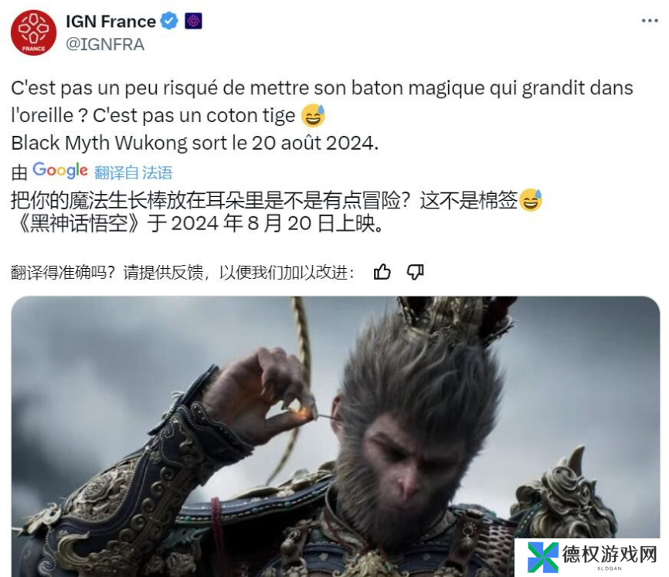The height and width of the screenshot is (577, 669).
Task: Click the French tweet text first line
Action: 322,88
